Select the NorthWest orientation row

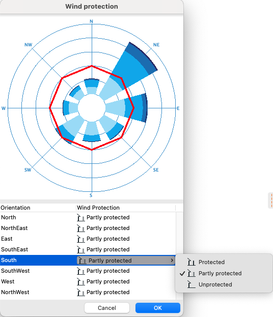88,293
